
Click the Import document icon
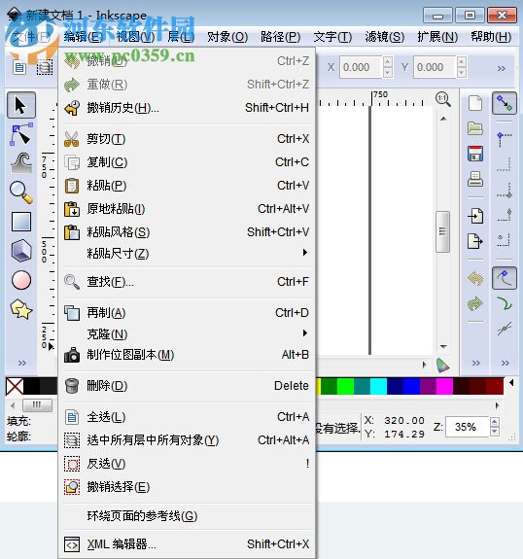(475, 216)
